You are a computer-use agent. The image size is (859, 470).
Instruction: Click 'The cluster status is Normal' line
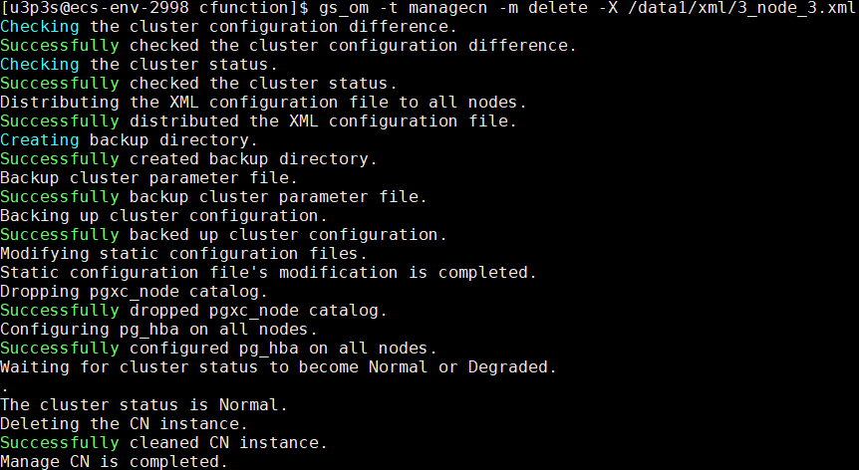(143, 405)
